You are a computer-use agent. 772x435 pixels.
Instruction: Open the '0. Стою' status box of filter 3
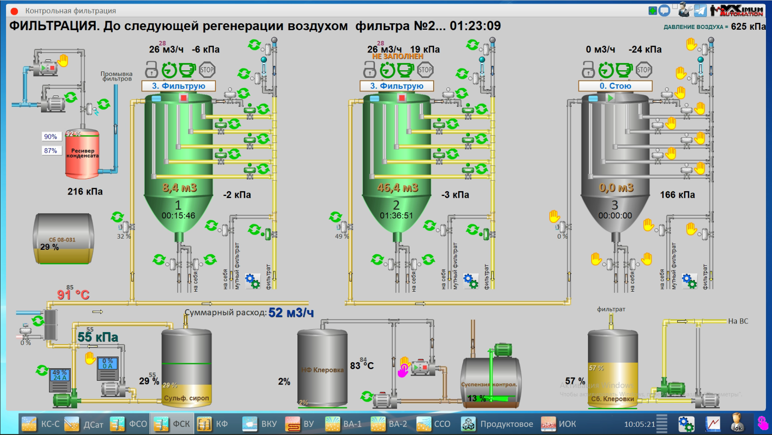[615, 86]
